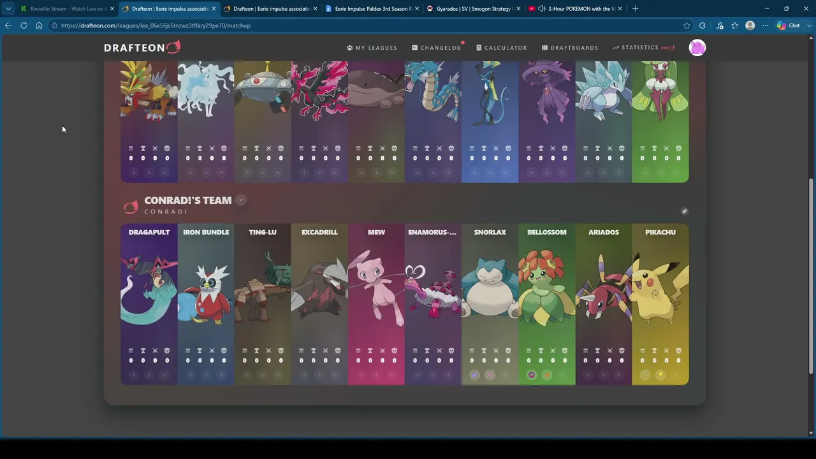Click the yellow tera type icon on Pikachu's card

[x=660, y=375]
